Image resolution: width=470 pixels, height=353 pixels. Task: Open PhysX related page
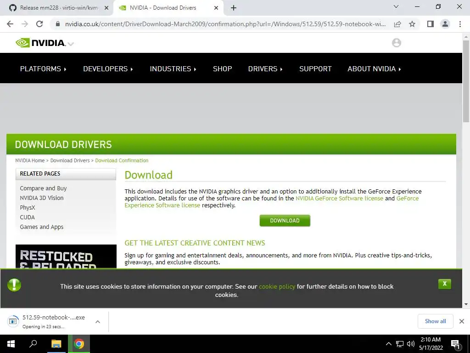pos(27,207)
